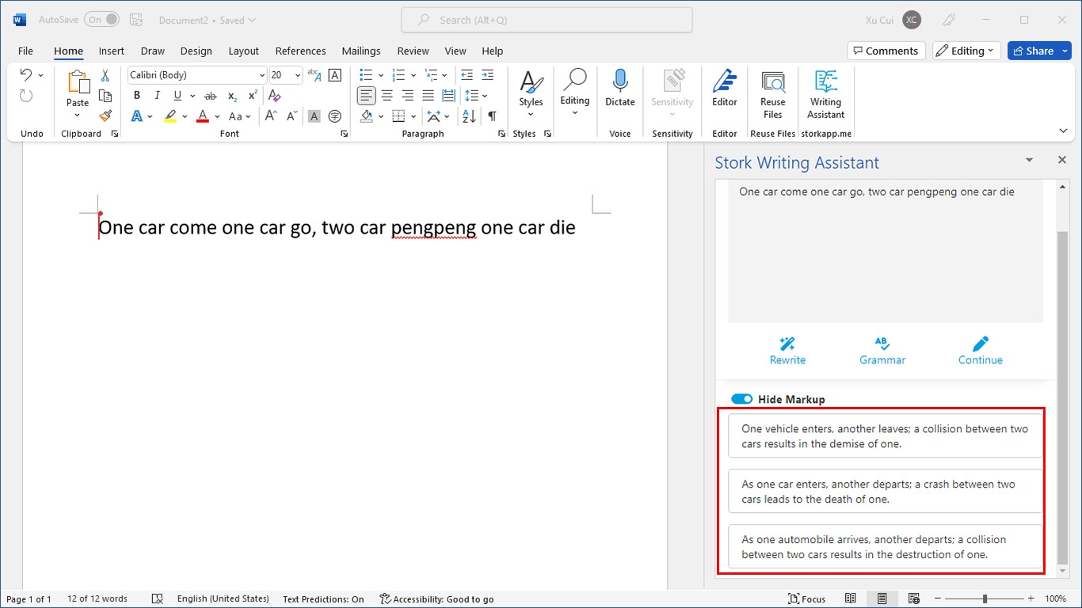Open the Writing Assistant add-in
The height and width of the screenshot is (608, 1082).
(825, 94)
